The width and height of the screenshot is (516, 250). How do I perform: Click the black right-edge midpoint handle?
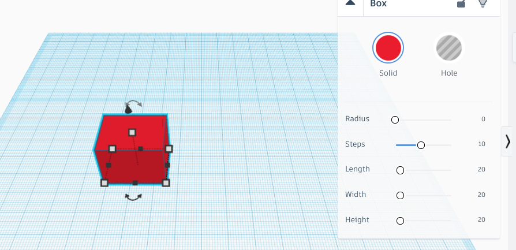coord(167,165)
